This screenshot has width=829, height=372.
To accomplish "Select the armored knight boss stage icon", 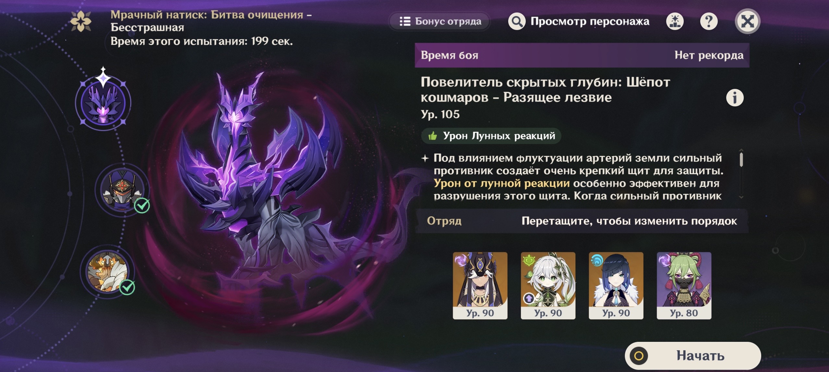I will pyautogui.click(x=122, y=190).
